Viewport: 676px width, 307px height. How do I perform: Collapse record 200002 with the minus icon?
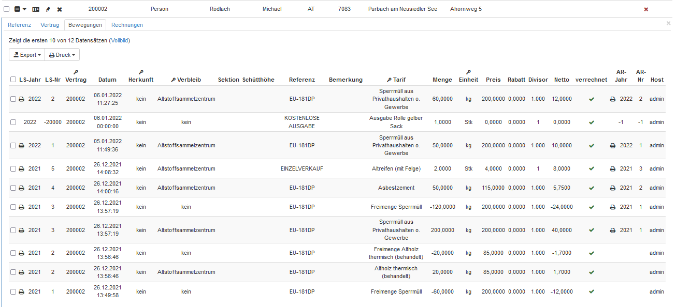click(17, 9)
